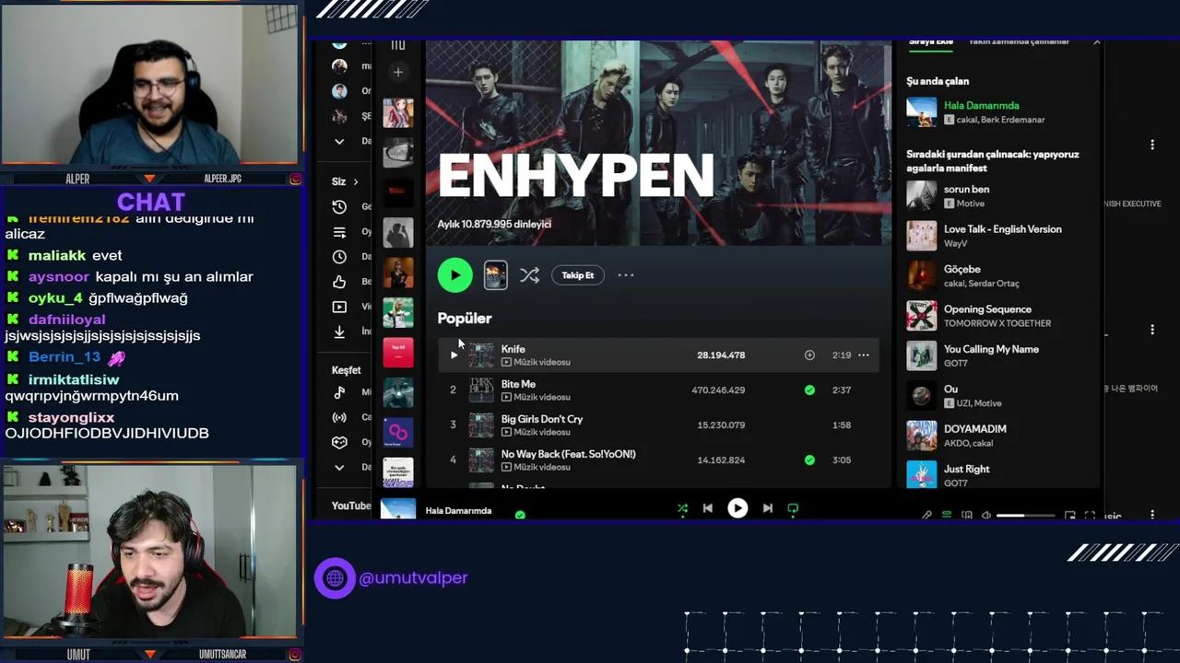Image resolution: width=1180 pixels, height=663 pixels.
Task: Open the watch later clock icon in sidebar
Action: pos(339,257)
